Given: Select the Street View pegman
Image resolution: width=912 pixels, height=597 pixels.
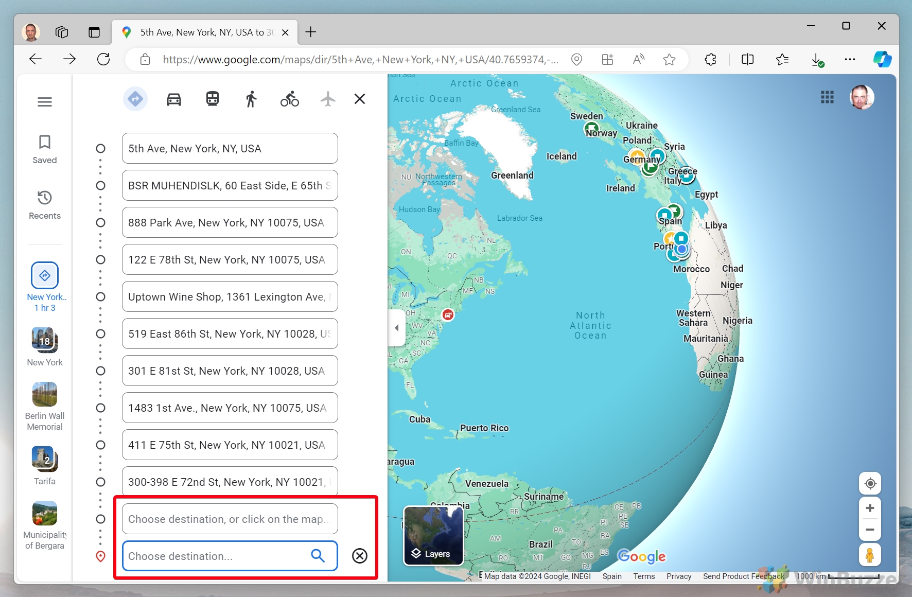Looking at the screenshot, I should [x=870, y=555].
